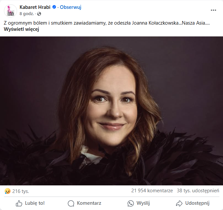
Task: Open the 8 godz. timestamp link
Action: click(x=27, y=14)
